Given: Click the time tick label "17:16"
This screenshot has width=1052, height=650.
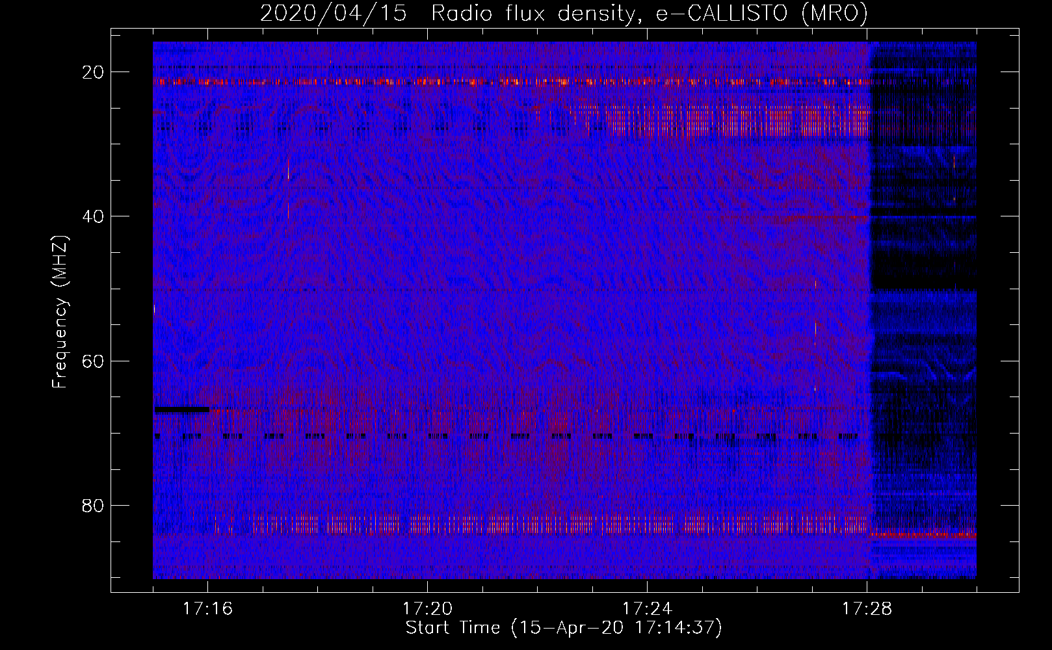Looking at the screenshot, I should [207, 608].
